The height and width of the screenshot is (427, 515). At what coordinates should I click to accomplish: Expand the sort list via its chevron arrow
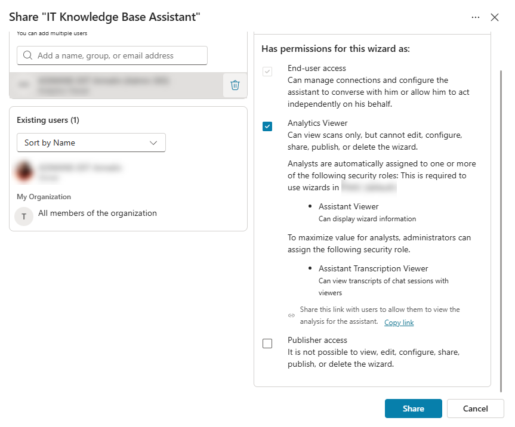153,143
